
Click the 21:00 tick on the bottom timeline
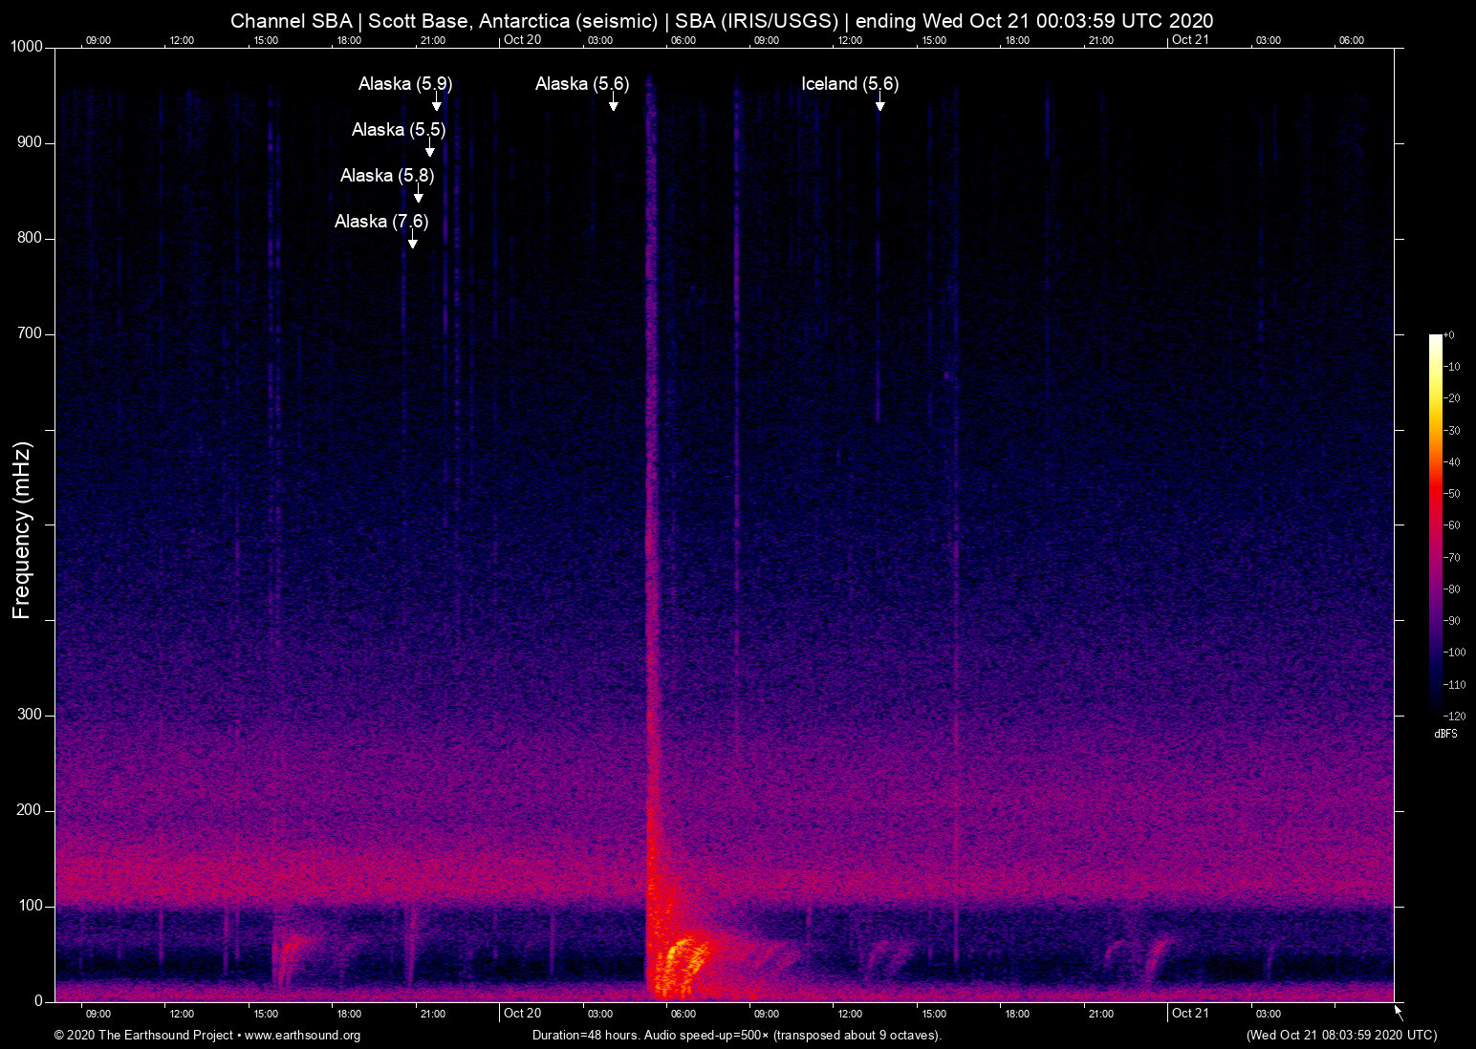click(1101, 1014)
